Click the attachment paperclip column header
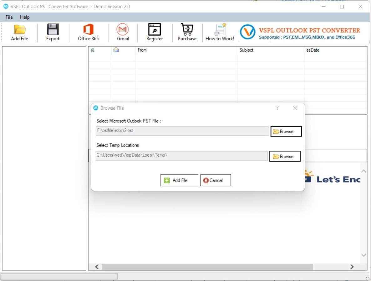The image size is (371, 281). (93, 50)
